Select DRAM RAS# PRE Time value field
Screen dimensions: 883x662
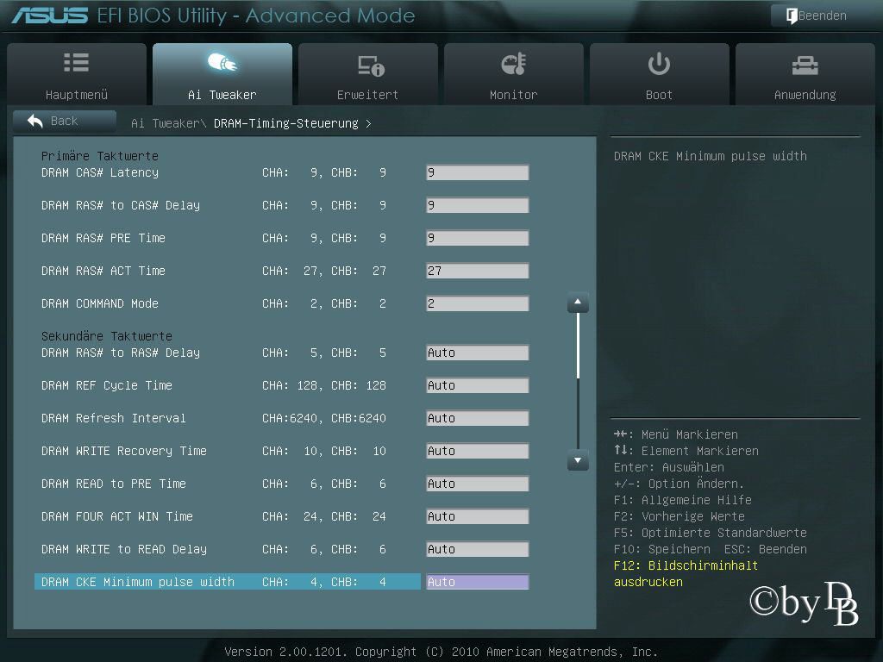click(x=478, y=238)
